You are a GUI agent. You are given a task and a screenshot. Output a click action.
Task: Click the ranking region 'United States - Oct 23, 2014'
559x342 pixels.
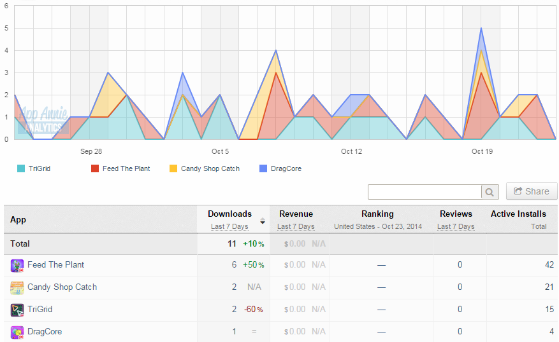click(x=378, y=226)
